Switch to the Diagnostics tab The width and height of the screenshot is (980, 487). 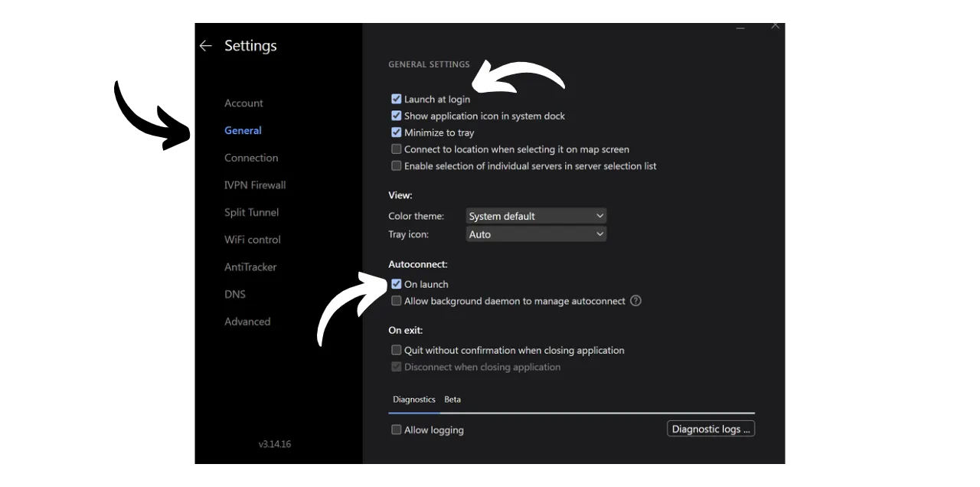click(x=414, y=400)
